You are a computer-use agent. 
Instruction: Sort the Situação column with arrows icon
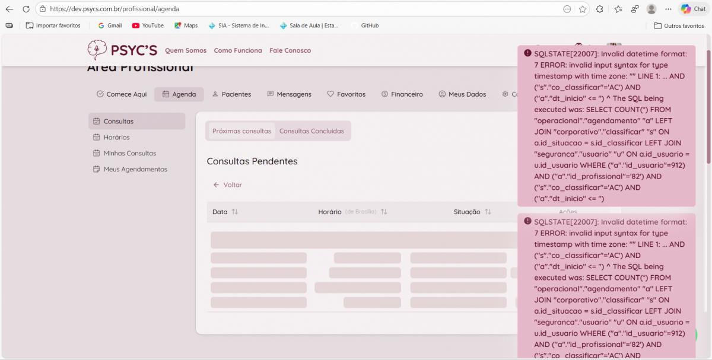coord(488,212)
